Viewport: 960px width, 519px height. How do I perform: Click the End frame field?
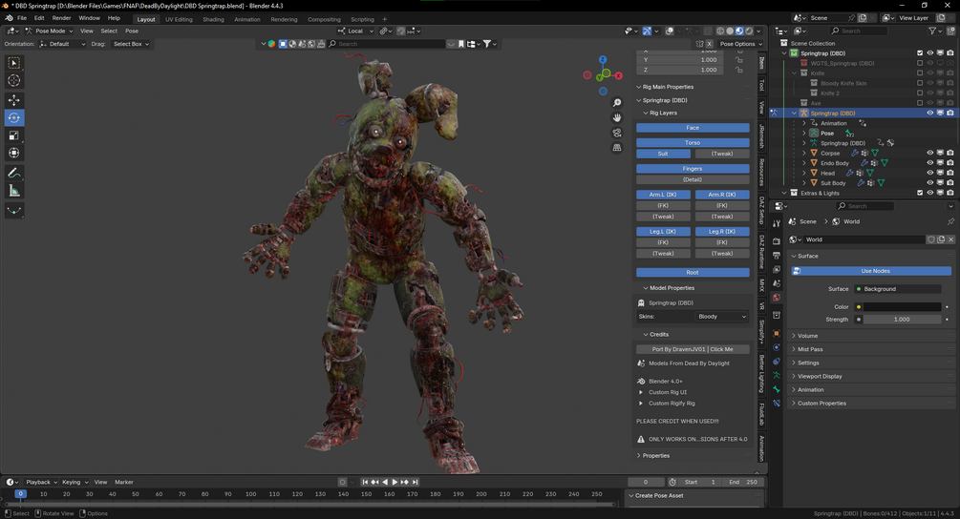tap(745, 482)
